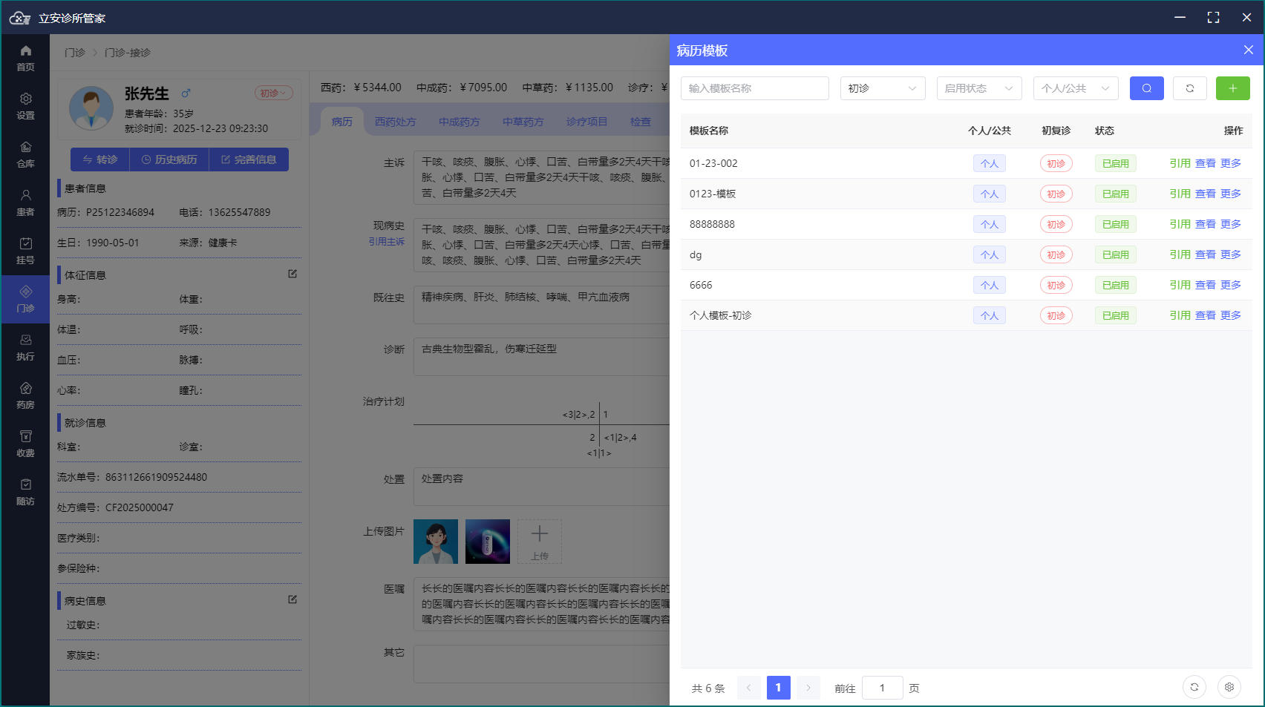This screenshot has width=1265, height=707.
Task: Open the 首页 home sidebar icon
Action: coord(25,58)
